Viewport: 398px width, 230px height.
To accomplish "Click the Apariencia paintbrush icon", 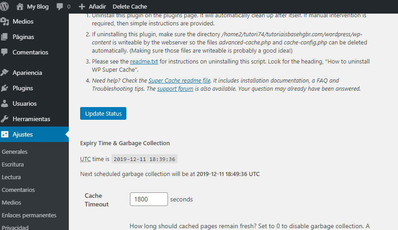I will (5, 73).
